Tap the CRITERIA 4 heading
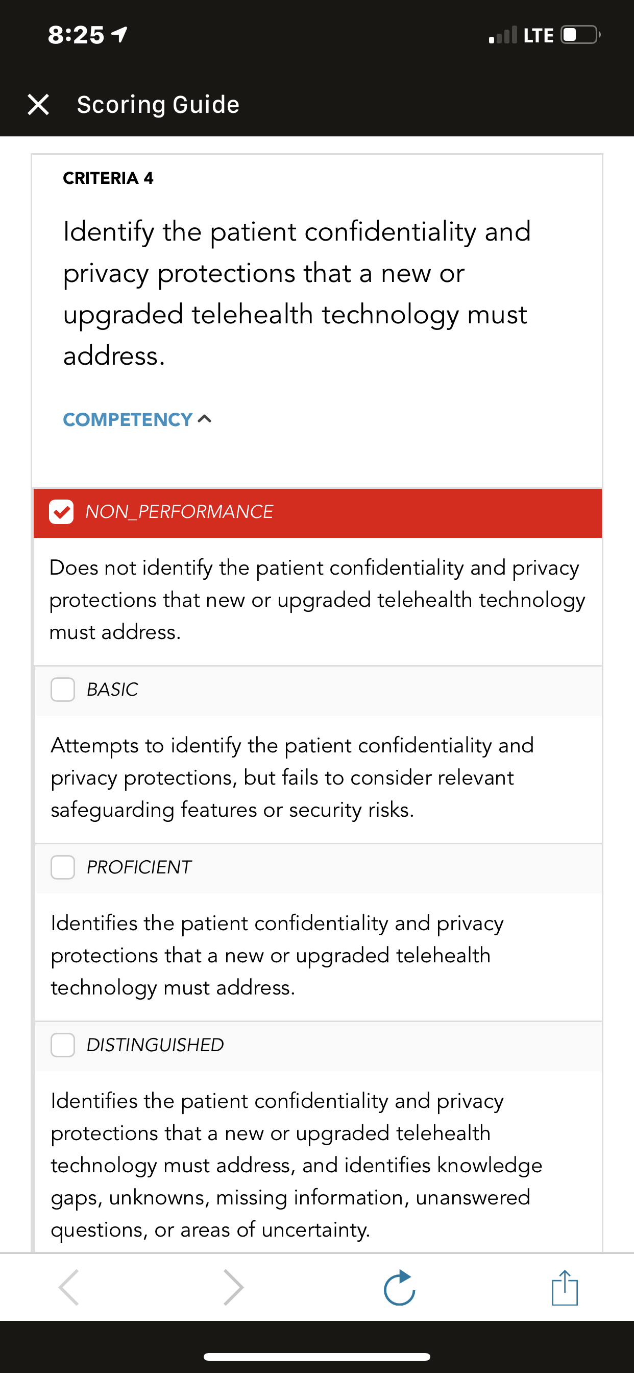The image size is (634, 1373). point(108,178)
